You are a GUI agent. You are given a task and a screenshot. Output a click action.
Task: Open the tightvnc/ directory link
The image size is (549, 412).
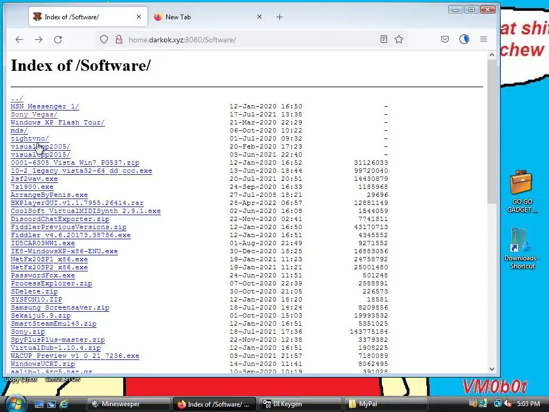[30, 138]
